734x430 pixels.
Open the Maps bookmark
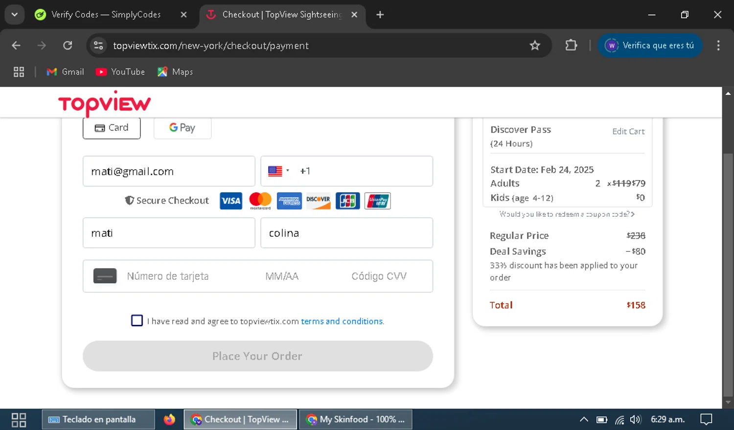click(175, 72)
